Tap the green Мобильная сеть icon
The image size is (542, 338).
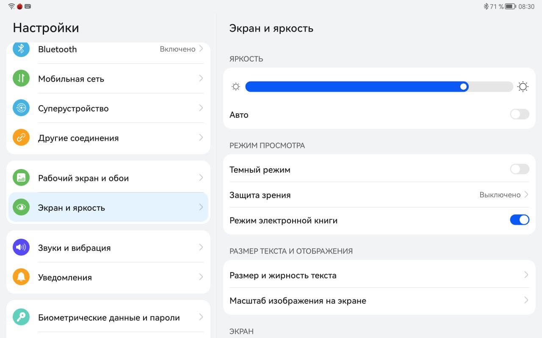[x=21, y=79]
